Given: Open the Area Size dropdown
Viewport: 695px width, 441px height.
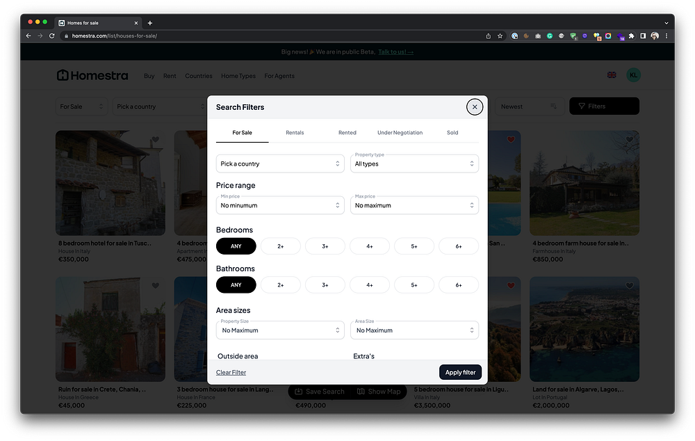Looking at the screenshot, I should (414, 330).
